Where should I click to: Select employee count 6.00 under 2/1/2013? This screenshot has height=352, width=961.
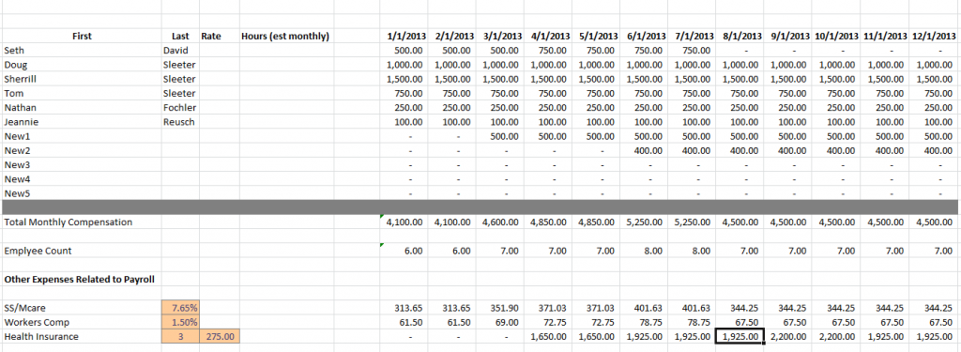(451, 251)
